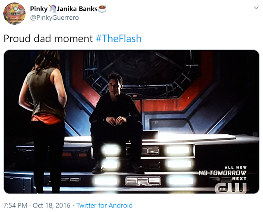Open the tweet options chevron menu
The height and width of the screenshot is (212, 263).
pos(256,8)
